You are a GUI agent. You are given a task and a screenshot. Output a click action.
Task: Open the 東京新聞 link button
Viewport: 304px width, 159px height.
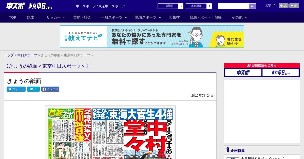[199, 6]
